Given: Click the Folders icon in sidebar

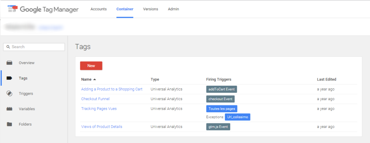Looking at the screenshot, I should coord(10,124).
